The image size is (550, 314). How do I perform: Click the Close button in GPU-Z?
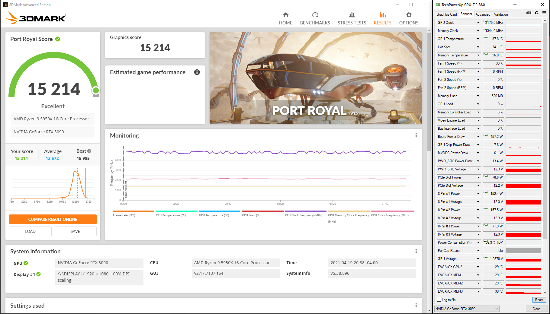[536, 309]
